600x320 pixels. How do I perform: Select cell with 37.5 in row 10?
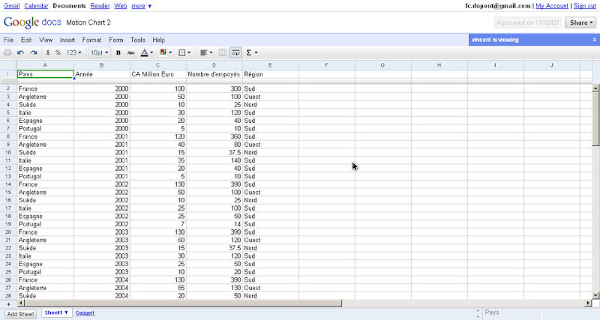coord(214,153)
